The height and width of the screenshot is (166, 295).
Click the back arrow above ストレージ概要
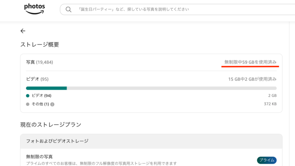click(23, 31)
